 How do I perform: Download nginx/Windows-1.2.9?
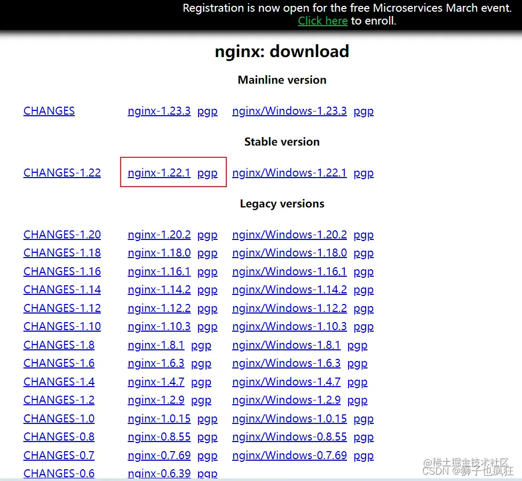point(286,400)
